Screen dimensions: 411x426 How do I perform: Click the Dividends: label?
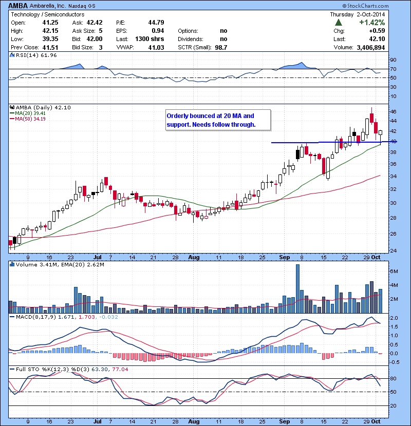tap(191, 39)
